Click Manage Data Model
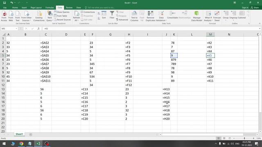This screenshot has width=262, height=147. pos(196,16)
